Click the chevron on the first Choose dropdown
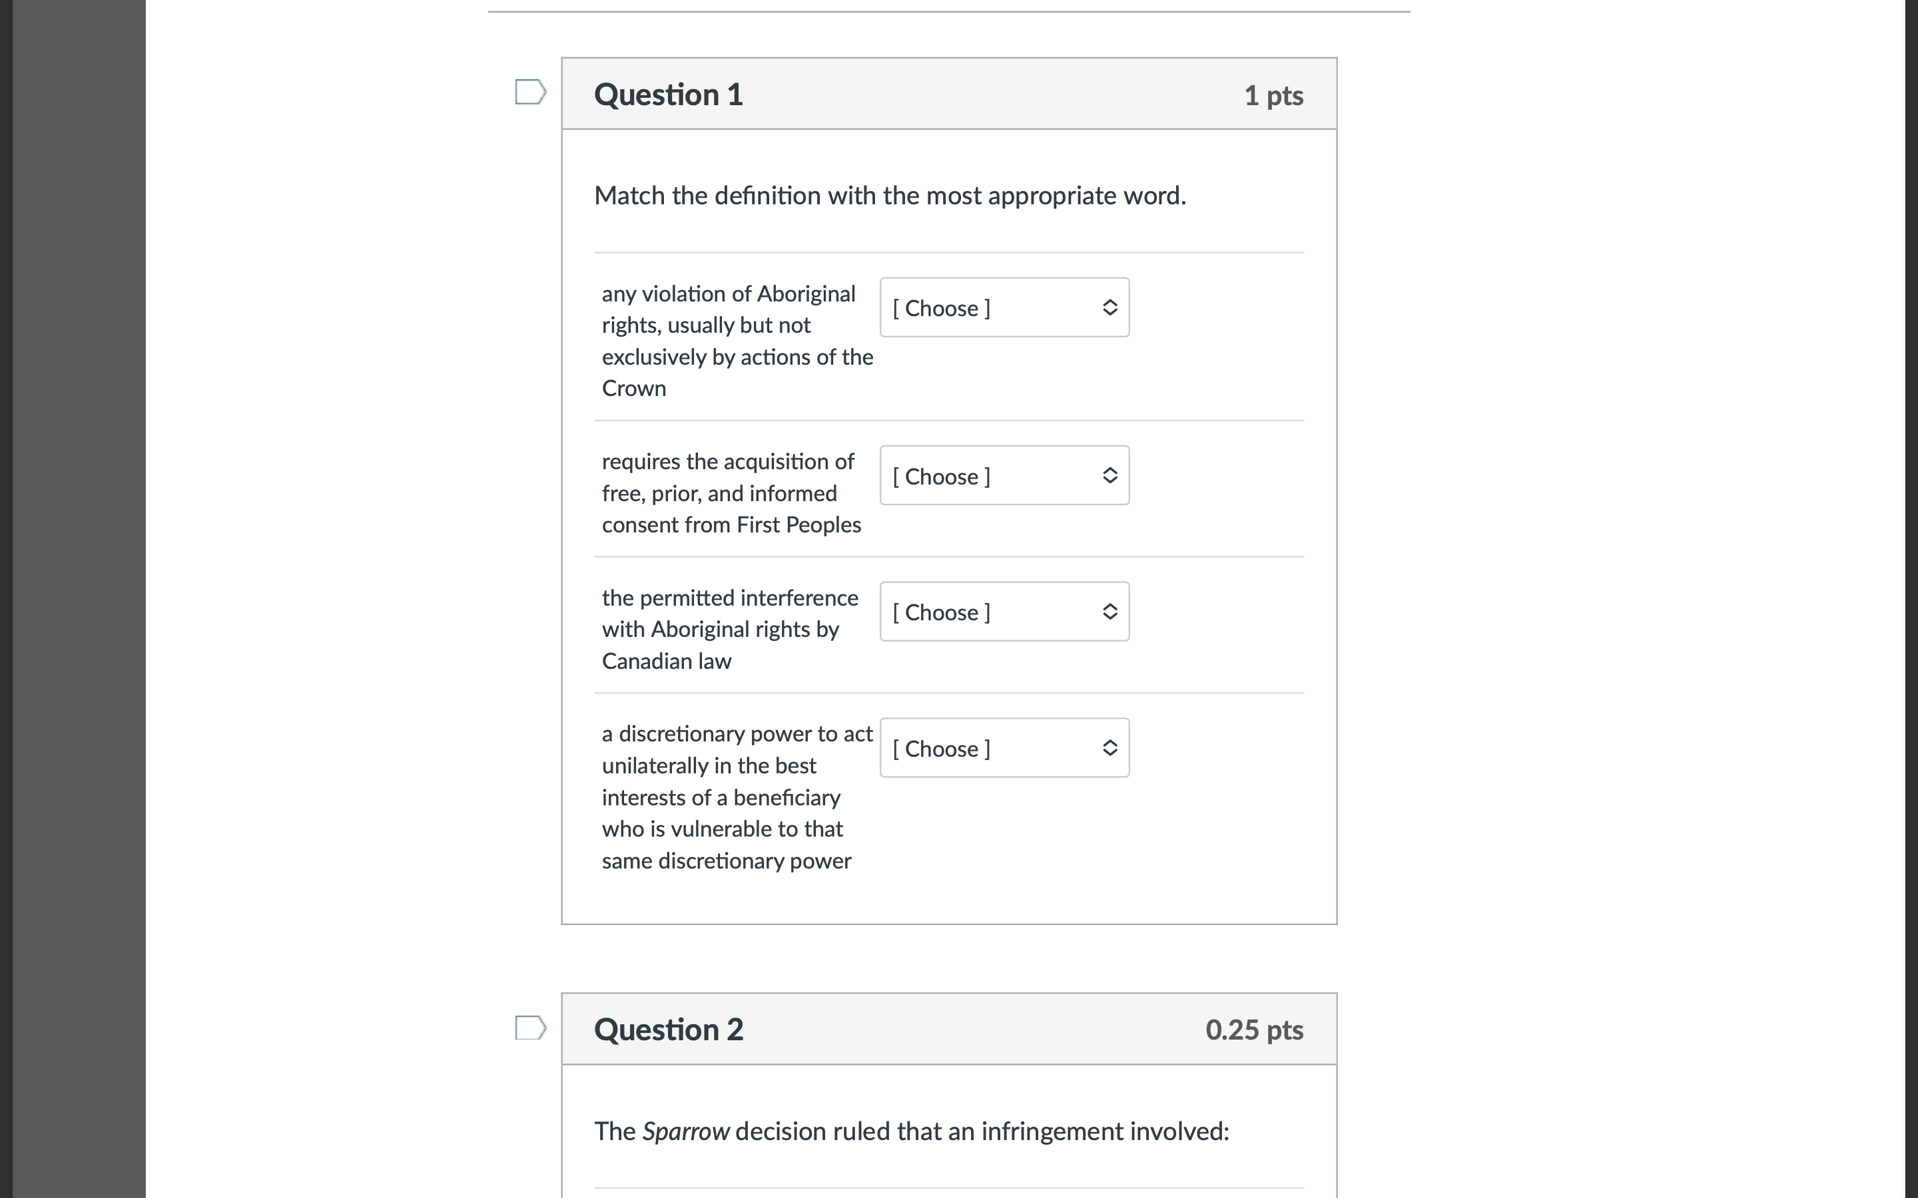This screenshot has width=1918, height=1198. pos(1110,307)
